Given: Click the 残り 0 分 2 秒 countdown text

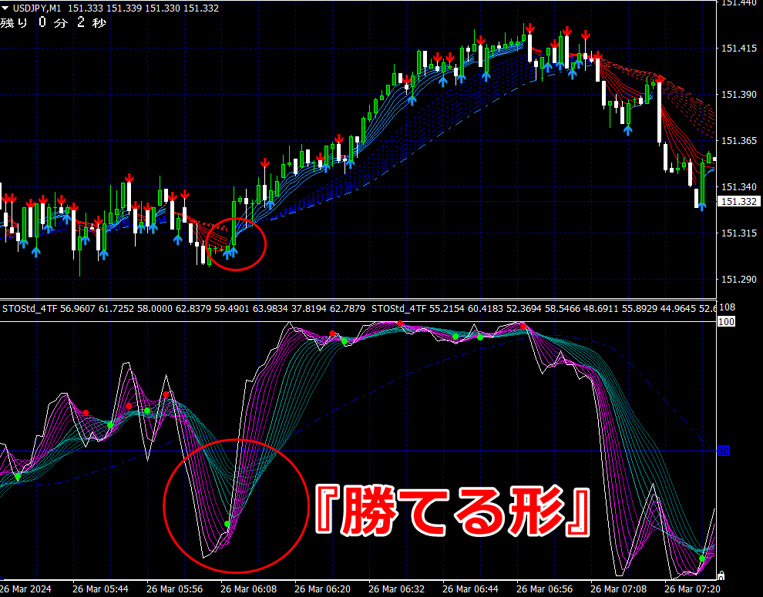Looking at the screenshot, I should (53, 22).
